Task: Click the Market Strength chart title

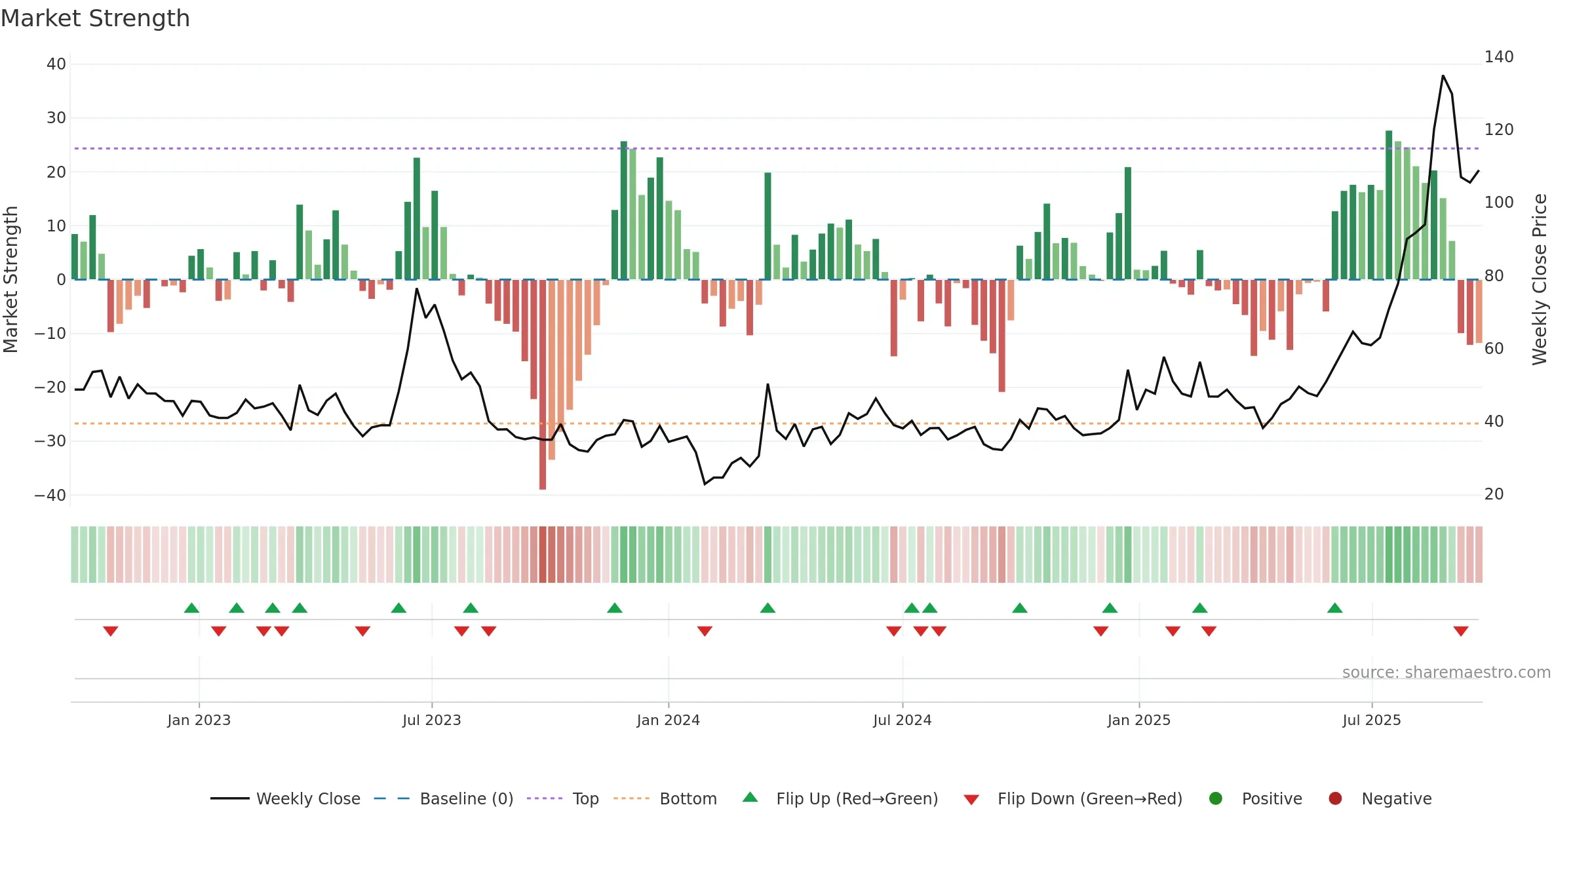Action: pos(96,18)
